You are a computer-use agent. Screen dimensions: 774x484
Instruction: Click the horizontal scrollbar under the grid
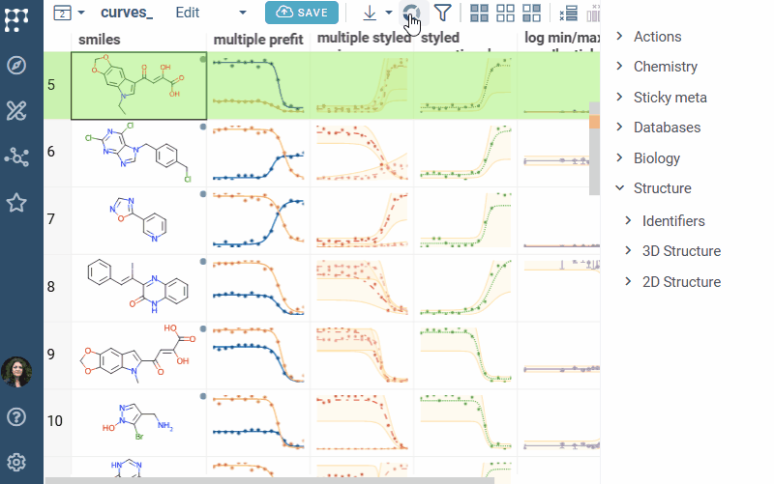pos(270,480)
